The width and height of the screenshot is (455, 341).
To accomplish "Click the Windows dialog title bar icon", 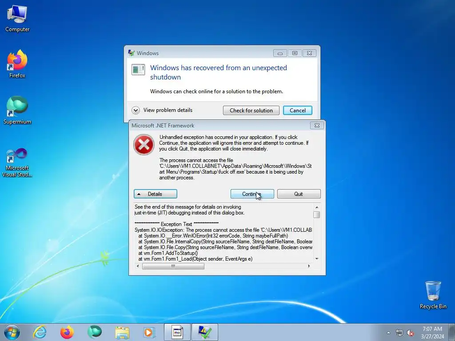I will (132, 53).
